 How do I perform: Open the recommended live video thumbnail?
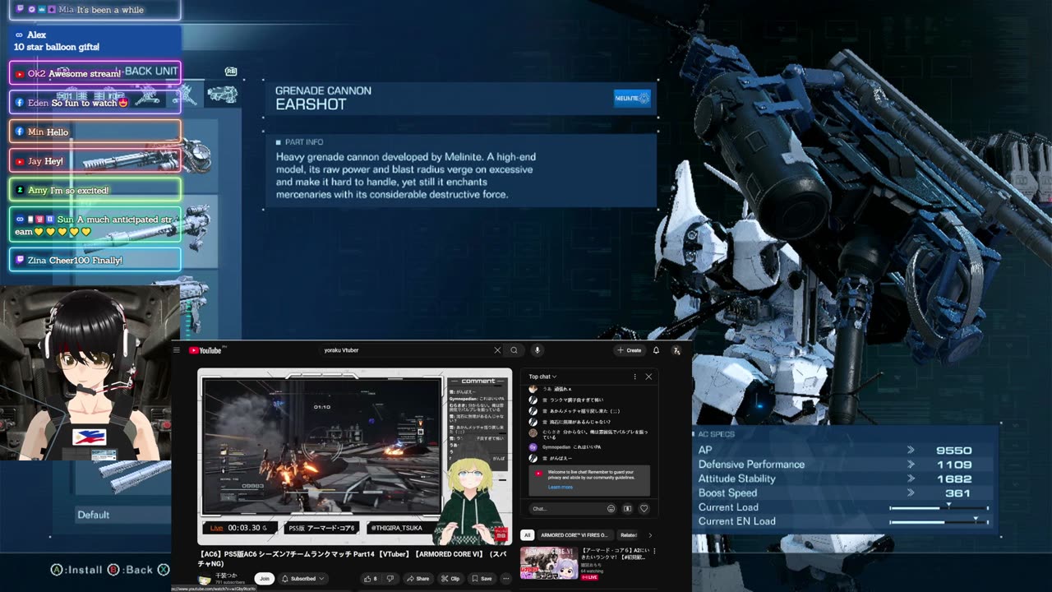click(x=548, y=562)
